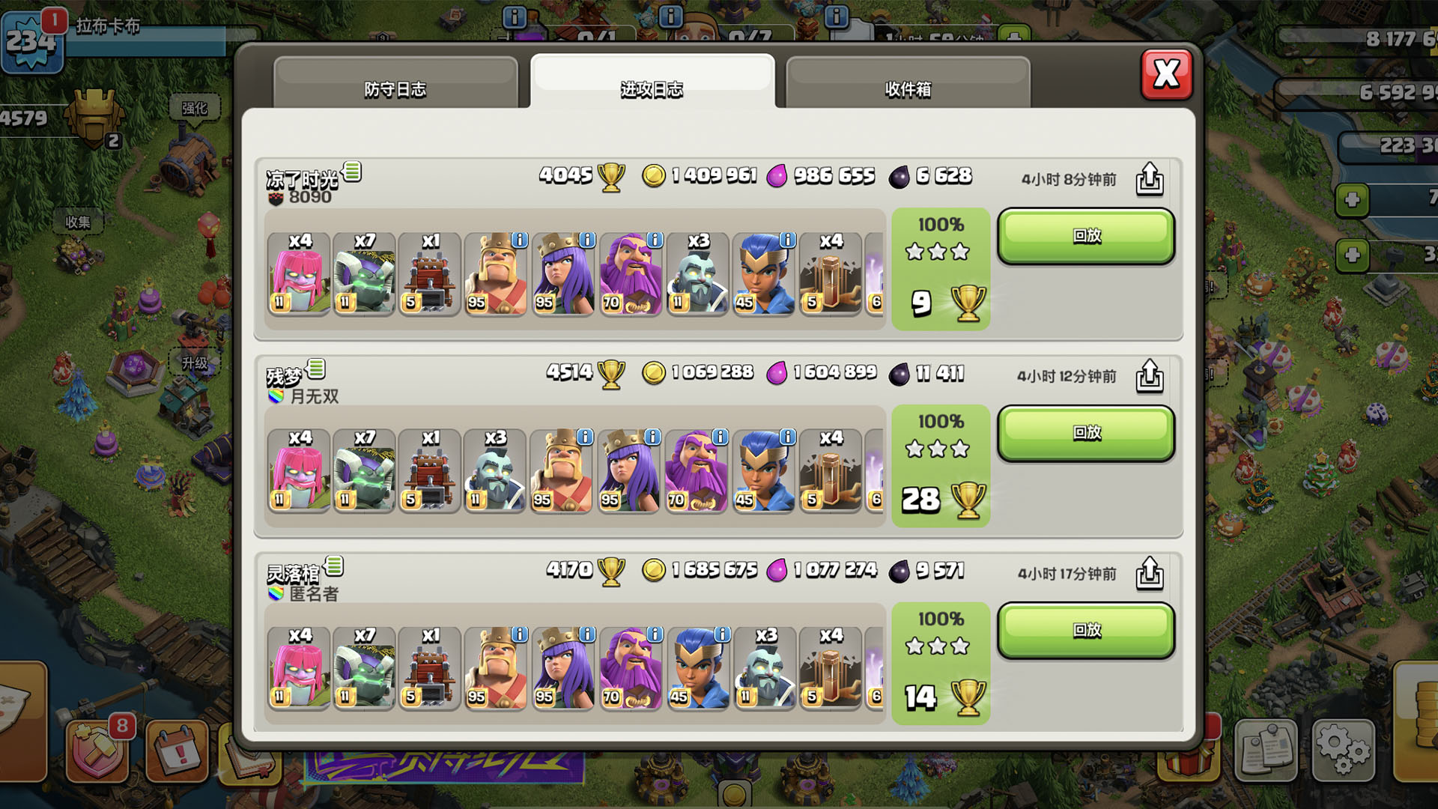The height and width of the screenshot is (809, 1438).
Task: Click the 升级 upgrade label on village
Action: point(195,363)
